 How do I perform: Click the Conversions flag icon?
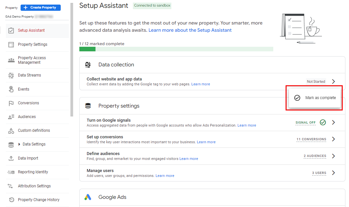11,103
